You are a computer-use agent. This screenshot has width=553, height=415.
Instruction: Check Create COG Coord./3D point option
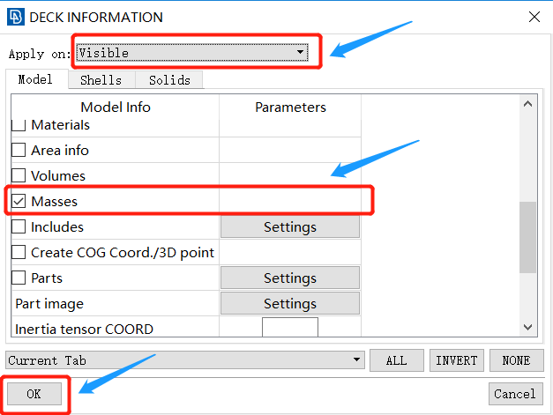click(19, 252)
